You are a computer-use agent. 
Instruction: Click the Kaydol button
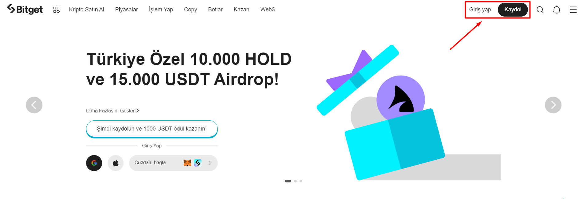513,10
